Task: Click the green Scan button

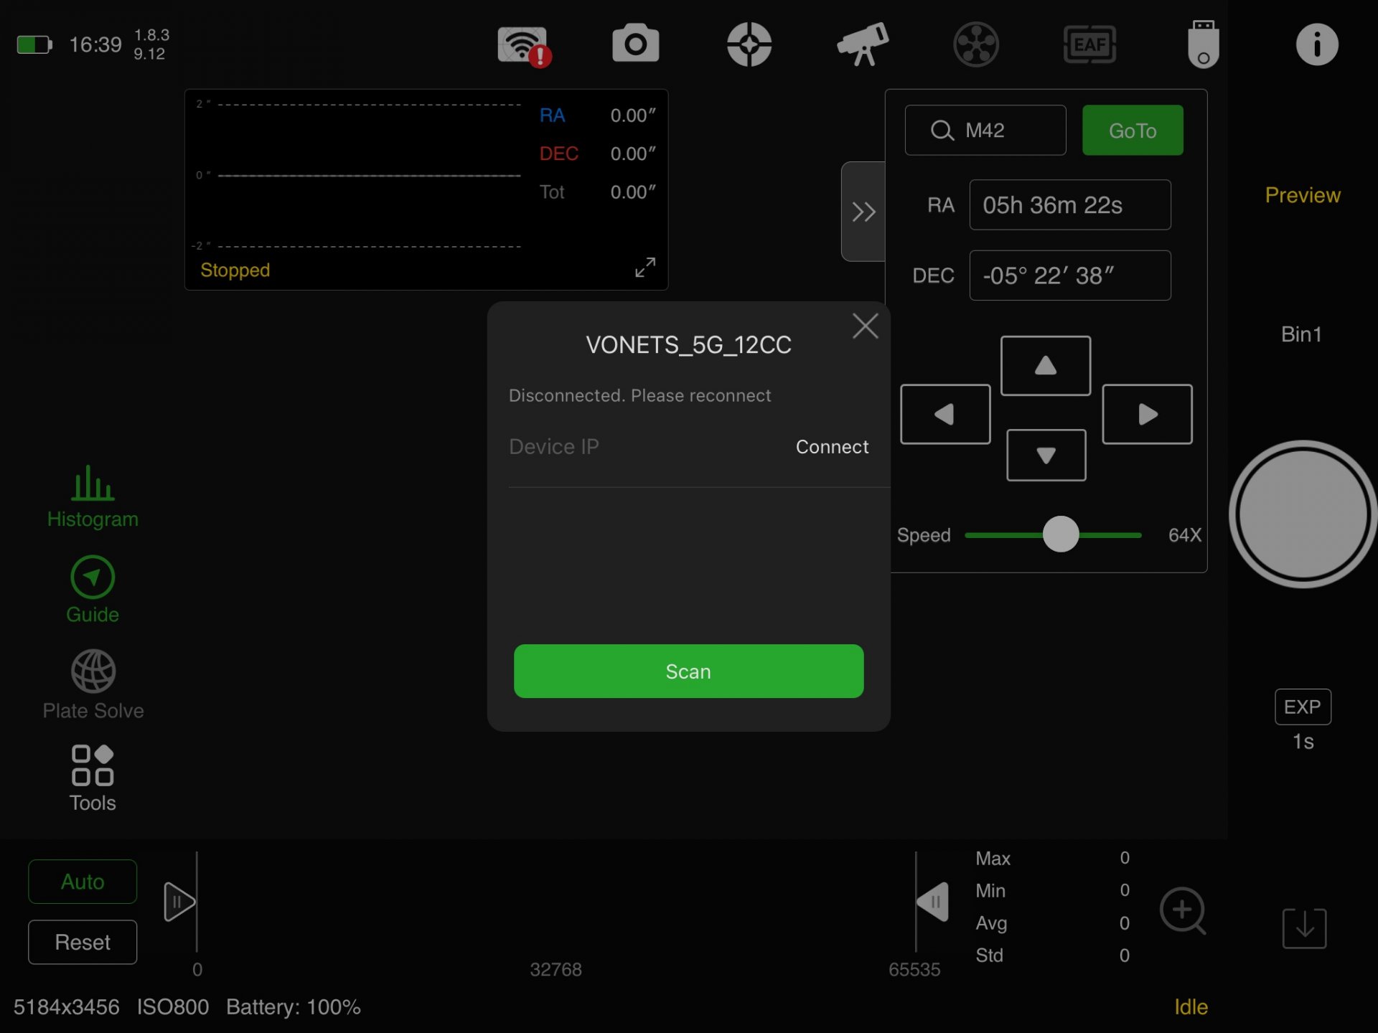Action: pyautogui.click(x=688, y=671)
